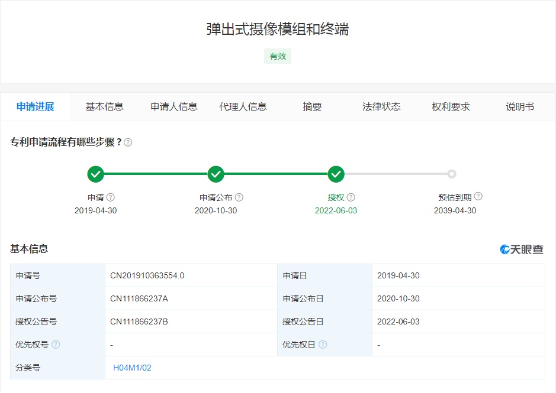This screenshot has width=556, height=393.
Task: Select the 摘要 tab
Action: [x=312, y=106]
